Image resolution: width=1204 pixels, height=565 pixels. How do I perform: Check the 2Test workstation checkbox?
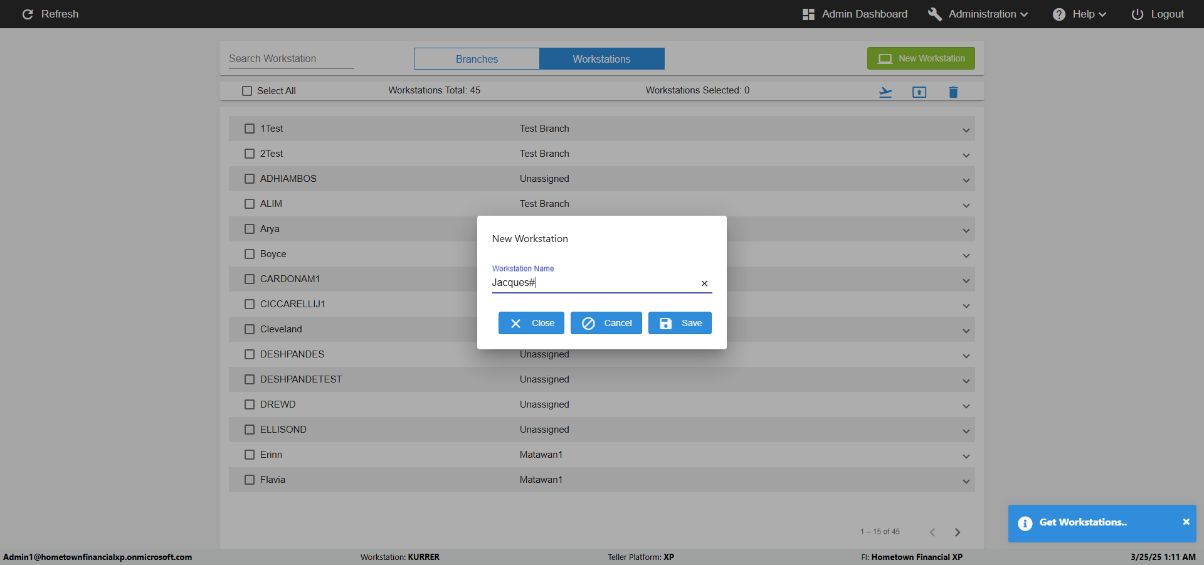tap(250, 154)
